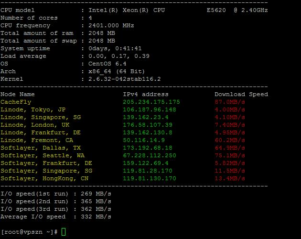
Task: Click the Softlayer, HongKong, CN row name
Action: point(44,179)
